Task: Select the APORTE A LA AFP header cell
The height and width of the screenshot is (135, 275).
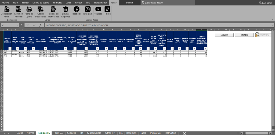Action: [113, 40]
